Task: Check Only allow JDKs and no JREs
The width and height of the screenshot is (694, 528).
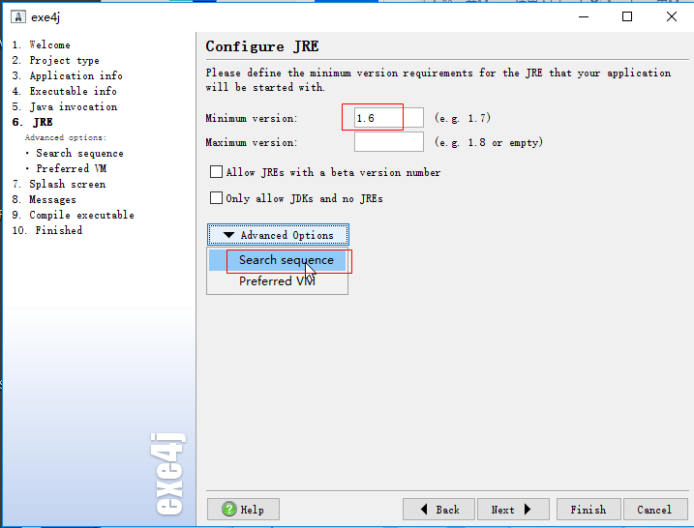Action: (x=216, y=198)
